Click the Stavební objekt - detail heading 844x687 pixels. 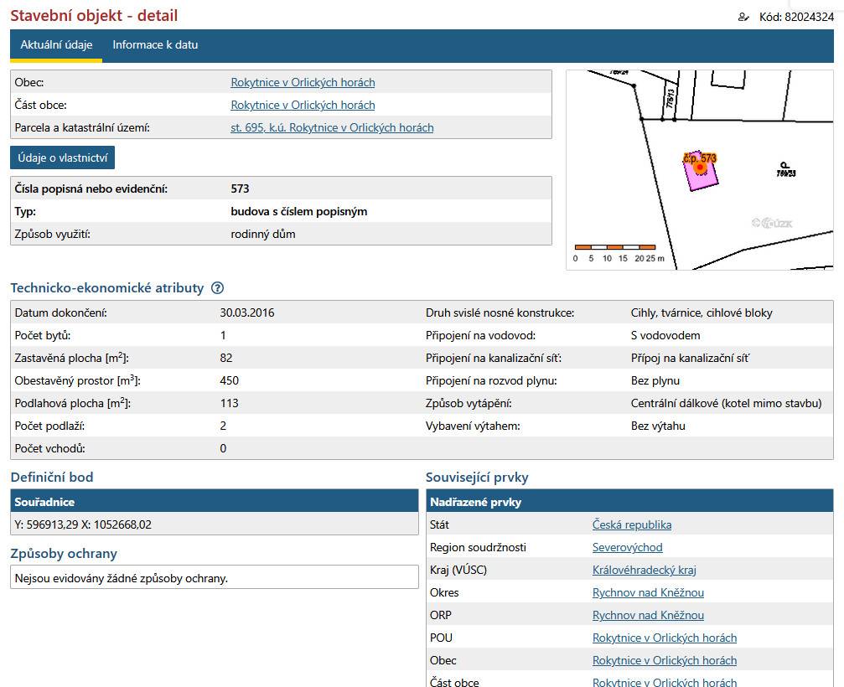[94, 16]
